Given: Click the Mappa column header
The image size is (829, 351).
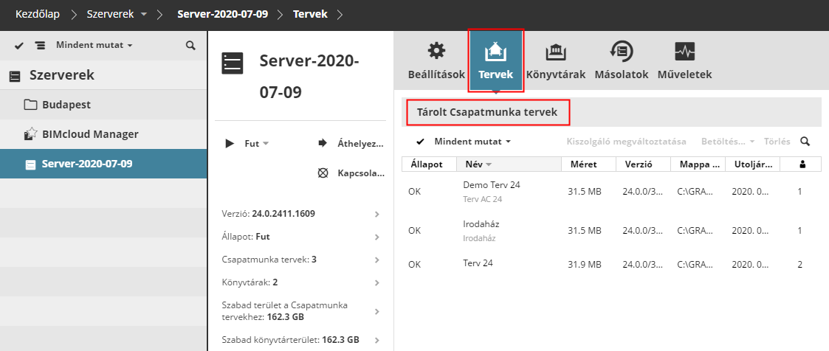Looking at the screenshot, I should pyautogui.click(x=698, y=164).
